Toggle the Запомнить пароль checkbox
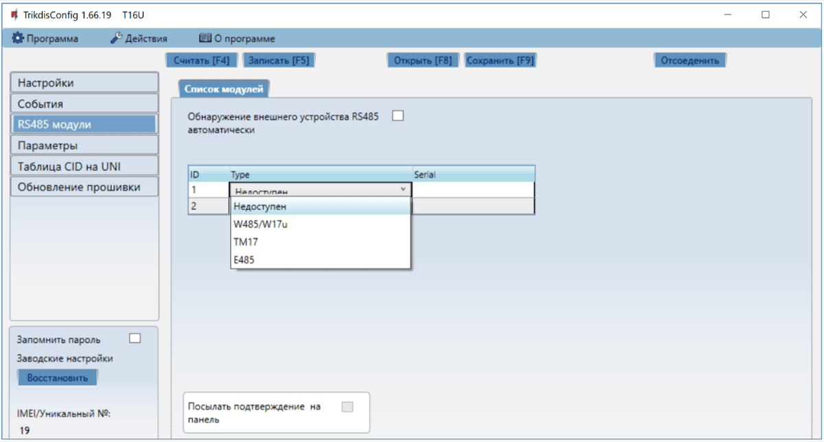The height and width of the screenshot is (442, 824). [x=135, y=338]
